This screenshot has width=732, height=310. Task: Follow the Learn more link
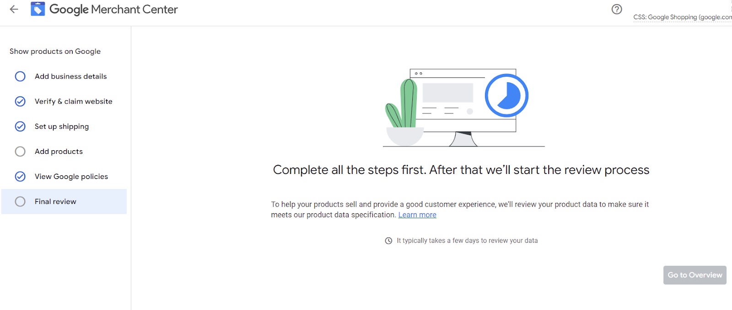[417, 215]
